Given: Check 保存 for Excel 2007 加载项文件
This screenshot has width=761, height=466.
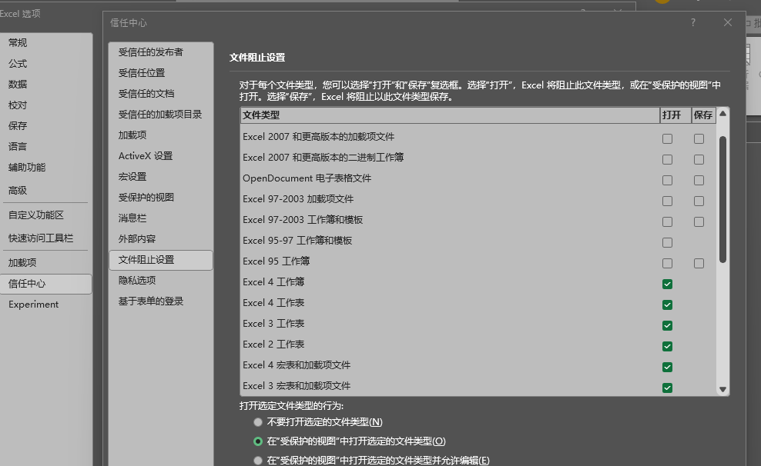Looking at the screenshot, I should coord(699,139).
